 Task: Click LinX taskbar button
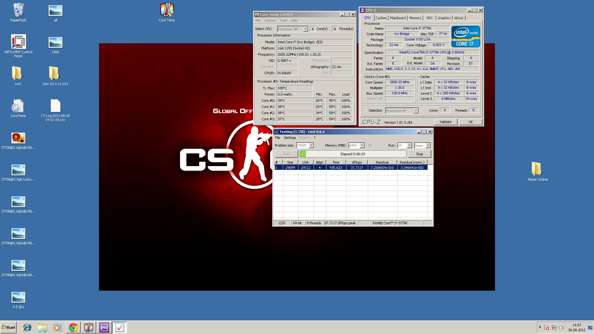(119, 328)
